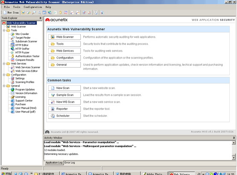
Task: Open Authentication Tester toolbar icon
Action: click(60, 12)
